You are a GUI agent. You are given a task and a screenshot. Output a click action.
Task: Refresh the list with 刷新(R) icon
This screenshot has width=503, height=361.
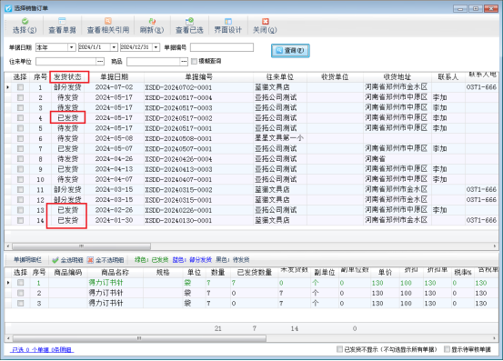coord(152,22)
